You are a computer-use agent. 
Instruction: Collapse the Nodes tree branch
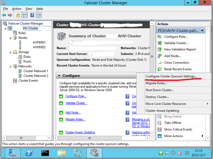(x=10, y=38)
